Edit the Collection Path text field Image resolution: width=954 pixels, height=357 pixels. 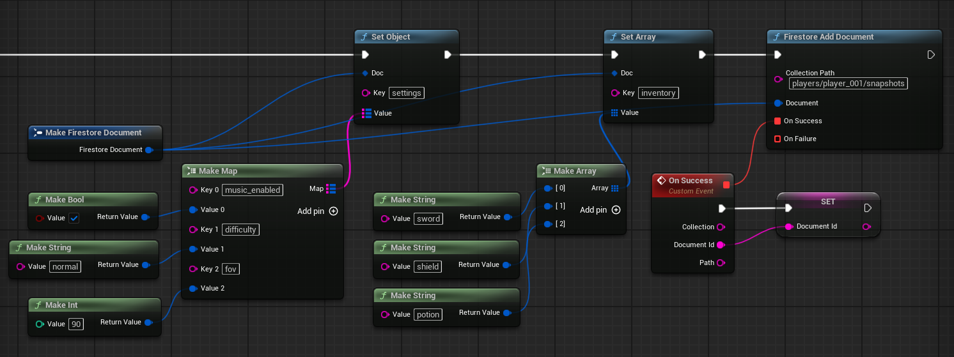point(848,84)
